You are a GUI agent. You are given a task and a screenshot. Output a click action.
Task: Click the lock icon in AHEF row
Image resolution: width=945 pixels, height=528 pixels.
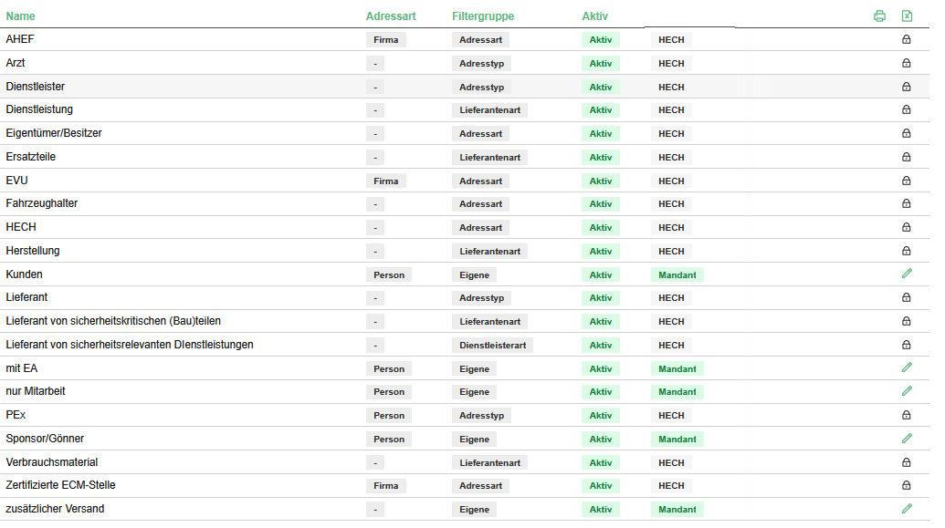(907, 40)
